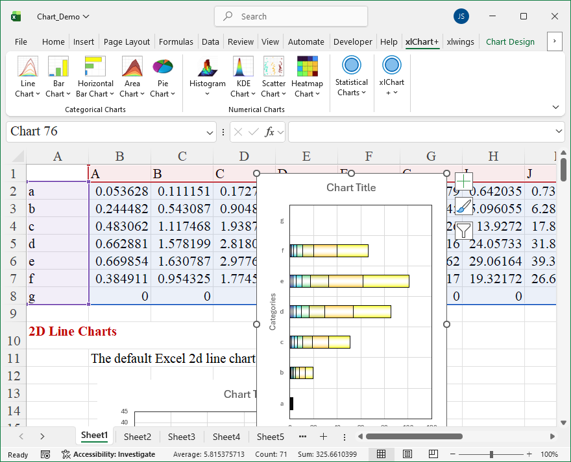Open the Area Chart icon

coord(132,67)
